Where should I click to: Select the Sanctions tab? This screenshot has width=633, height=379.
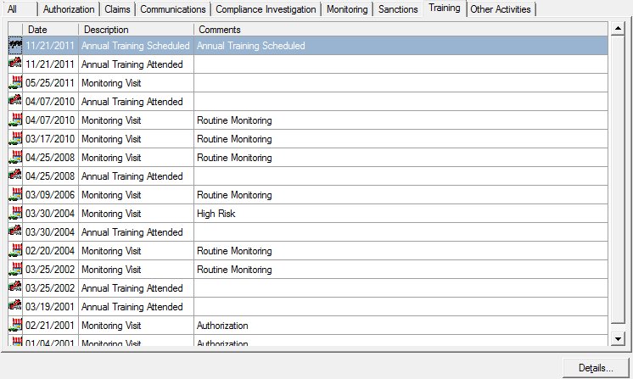coord(398,9)
